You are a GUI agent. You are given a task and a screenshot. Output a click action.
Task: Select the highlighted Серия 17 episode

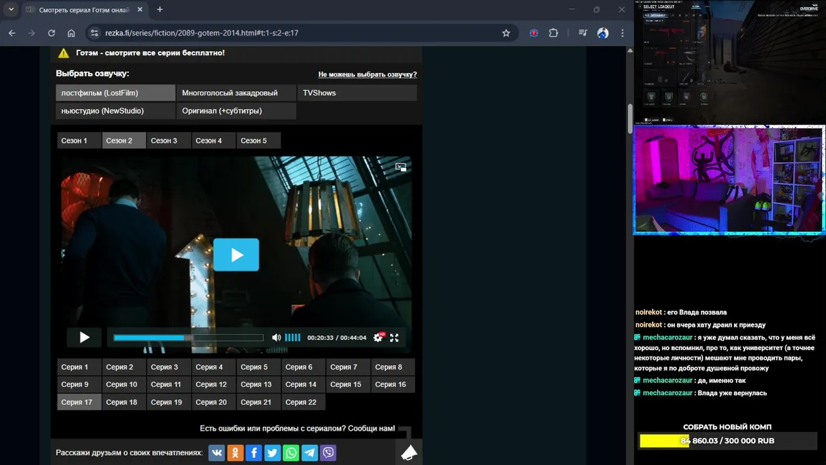[x=79, y=402]
